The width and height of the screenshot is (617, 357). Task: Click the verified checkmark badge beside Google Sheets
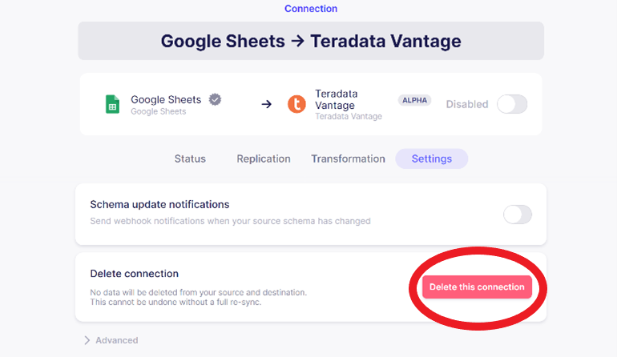point(215,99)
